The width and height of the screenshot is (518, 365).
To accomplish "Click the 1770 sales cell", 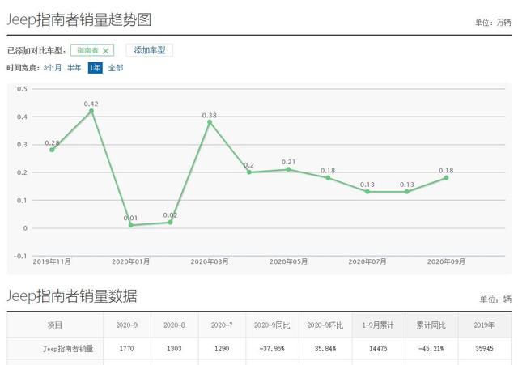I will tap(127, 349).
